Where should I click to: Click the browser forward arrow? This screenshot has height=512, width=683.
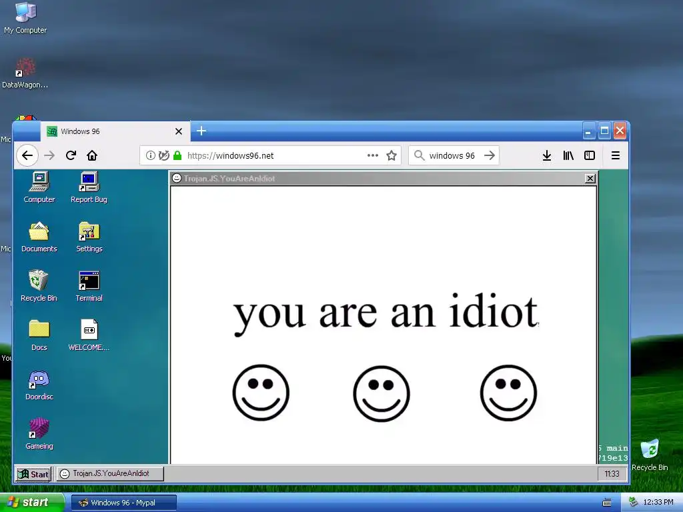pyautogui.click(x=49, y=155)
